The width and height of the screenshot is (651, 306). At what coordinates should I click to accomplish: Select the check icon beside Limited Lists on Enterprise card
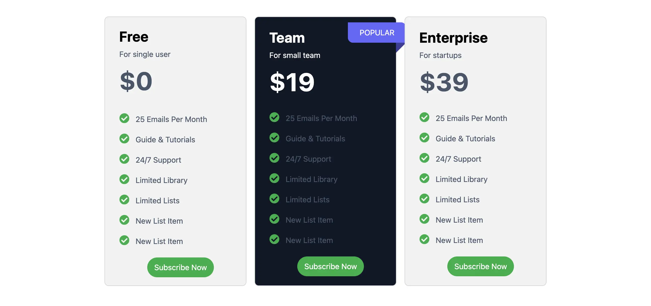click(x=424, y=199)
